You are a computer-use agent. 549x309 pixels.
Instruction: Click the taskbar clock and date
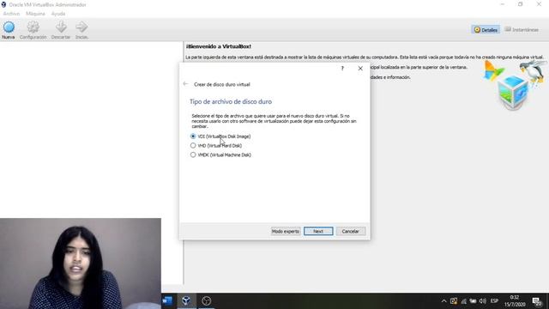[515, 301]
